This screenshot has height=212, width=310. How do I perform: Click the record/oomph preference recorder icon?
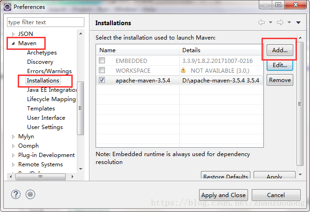(x=30, y=194)
